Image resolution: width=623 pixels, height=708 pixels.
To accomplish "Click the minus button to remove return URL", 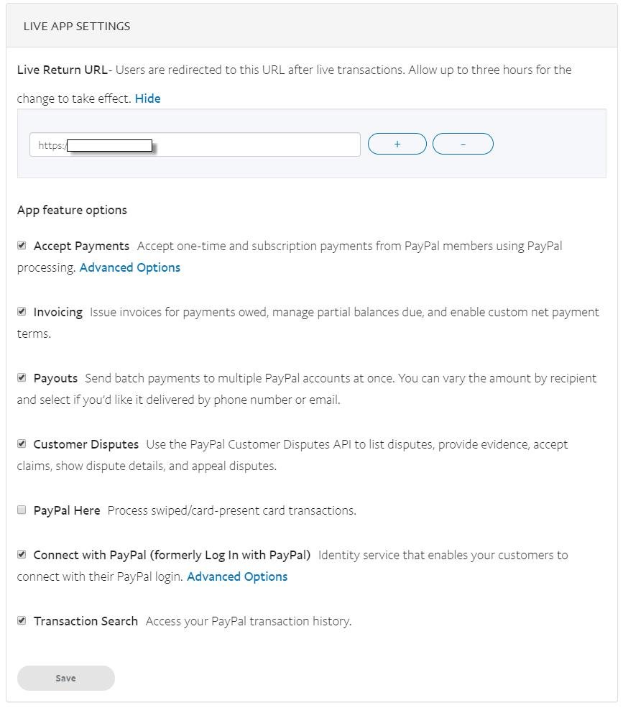I will point(463,144).
